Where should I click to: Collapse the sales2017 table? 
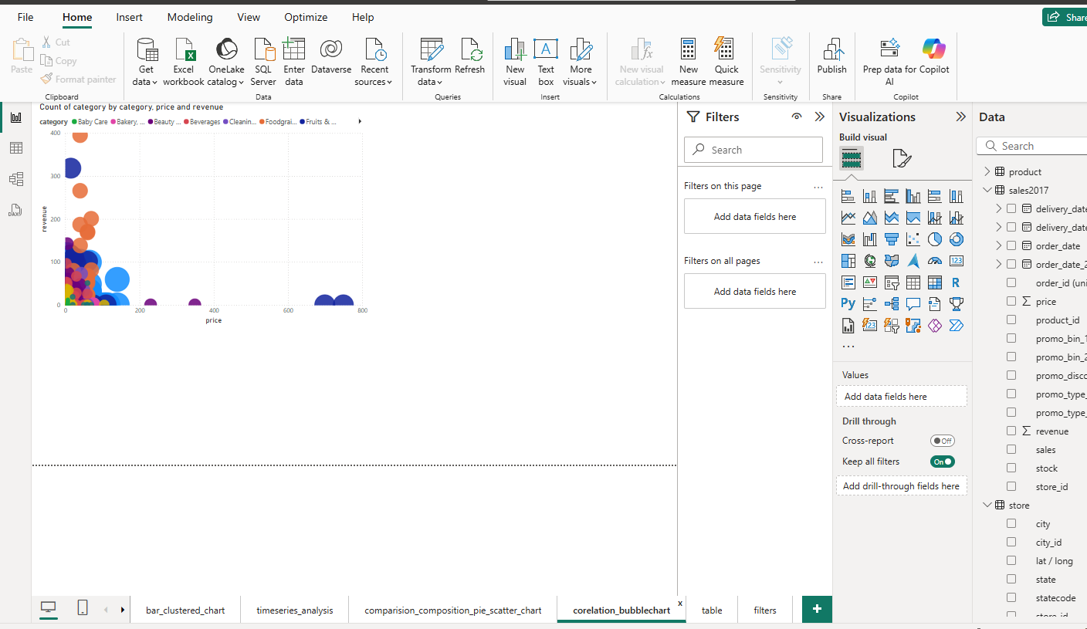(x=987, y=190)
